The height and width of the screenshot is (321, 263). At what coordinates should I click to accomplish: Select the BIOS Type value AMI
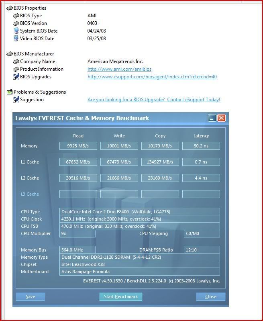pyautogui.click(x=92, y=16)
